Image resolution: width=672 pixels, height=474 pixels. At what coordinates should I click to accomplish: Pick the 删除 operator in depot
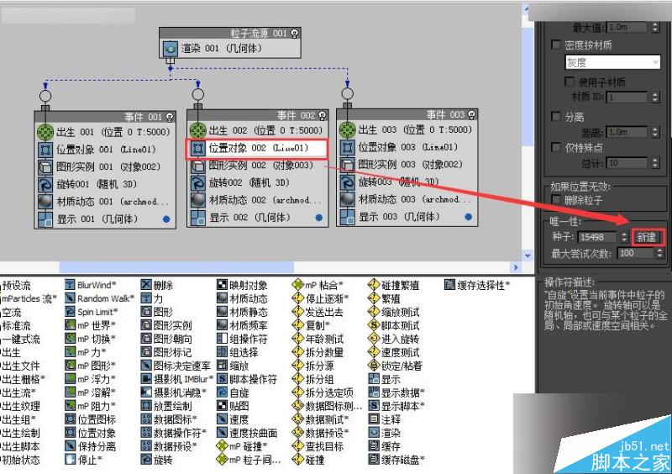coord(157,285)
